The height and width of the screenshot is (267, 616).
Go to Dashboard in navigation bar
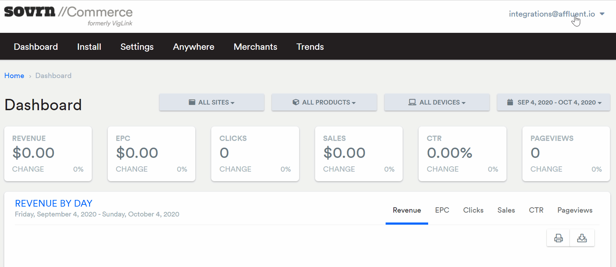pyautogui.click(x=36, y=47)
